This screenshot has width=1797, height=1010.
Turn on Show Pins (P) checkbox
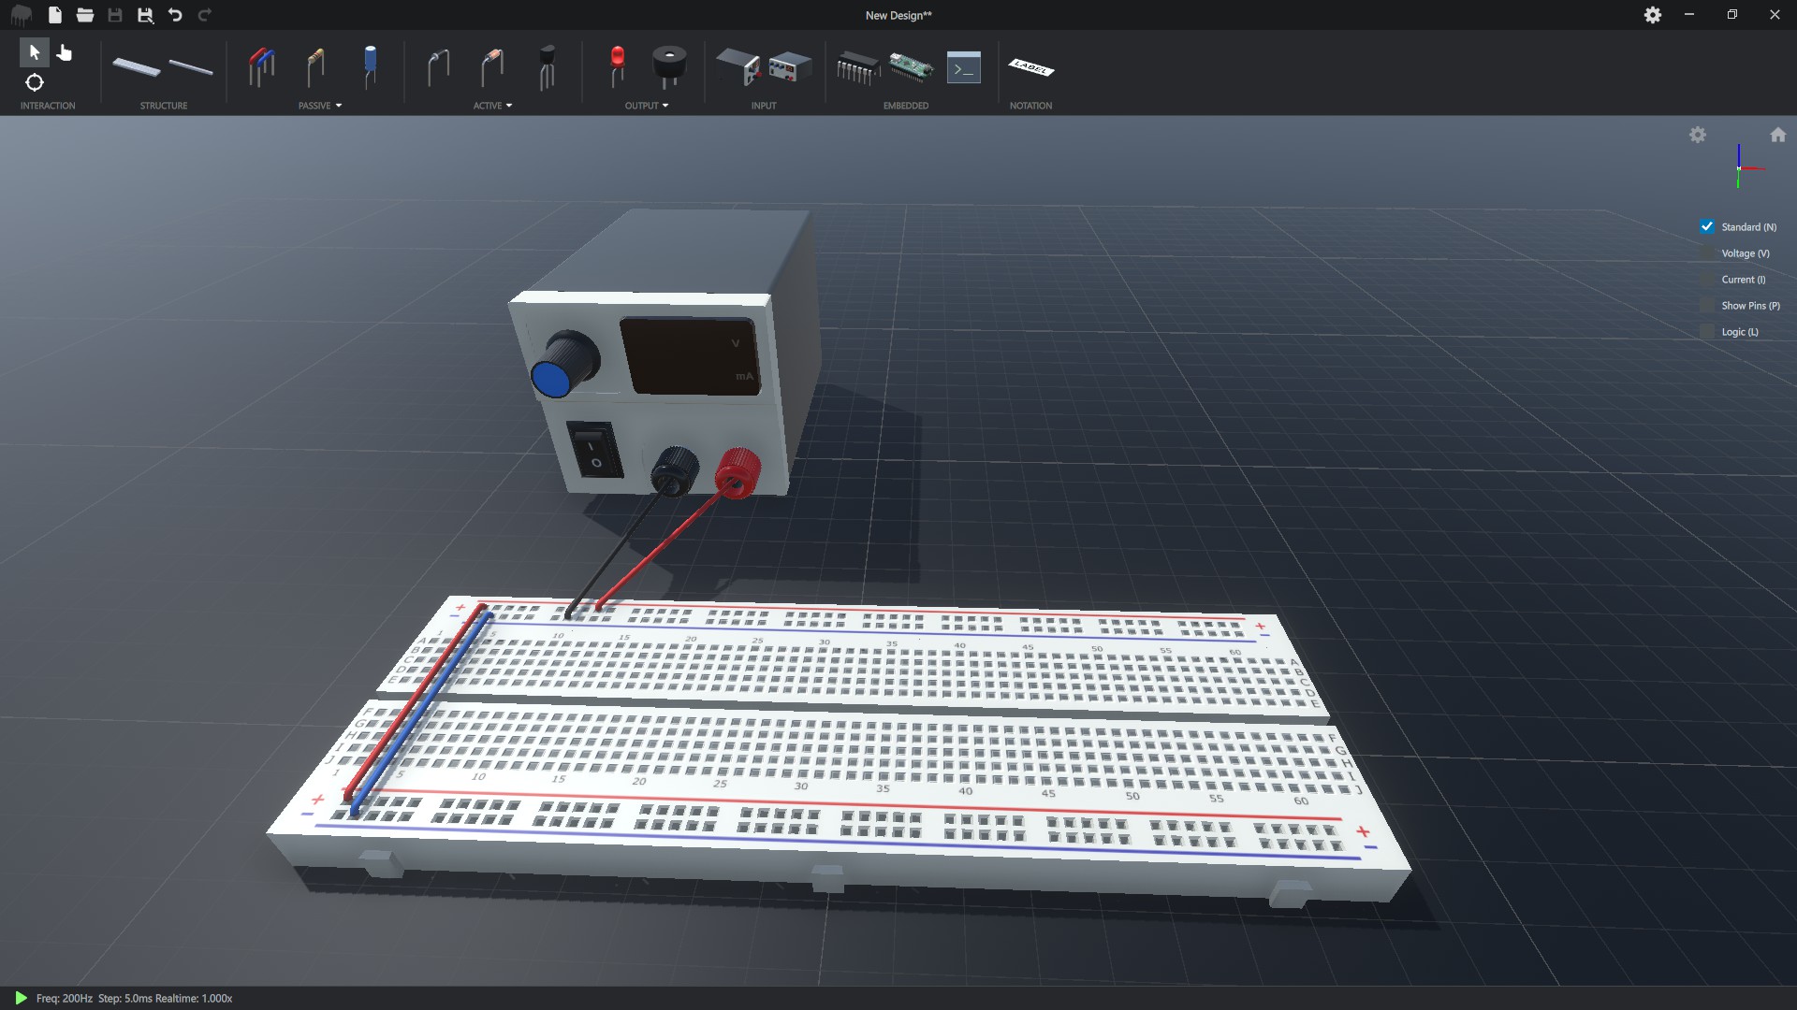pos(1707,306)
